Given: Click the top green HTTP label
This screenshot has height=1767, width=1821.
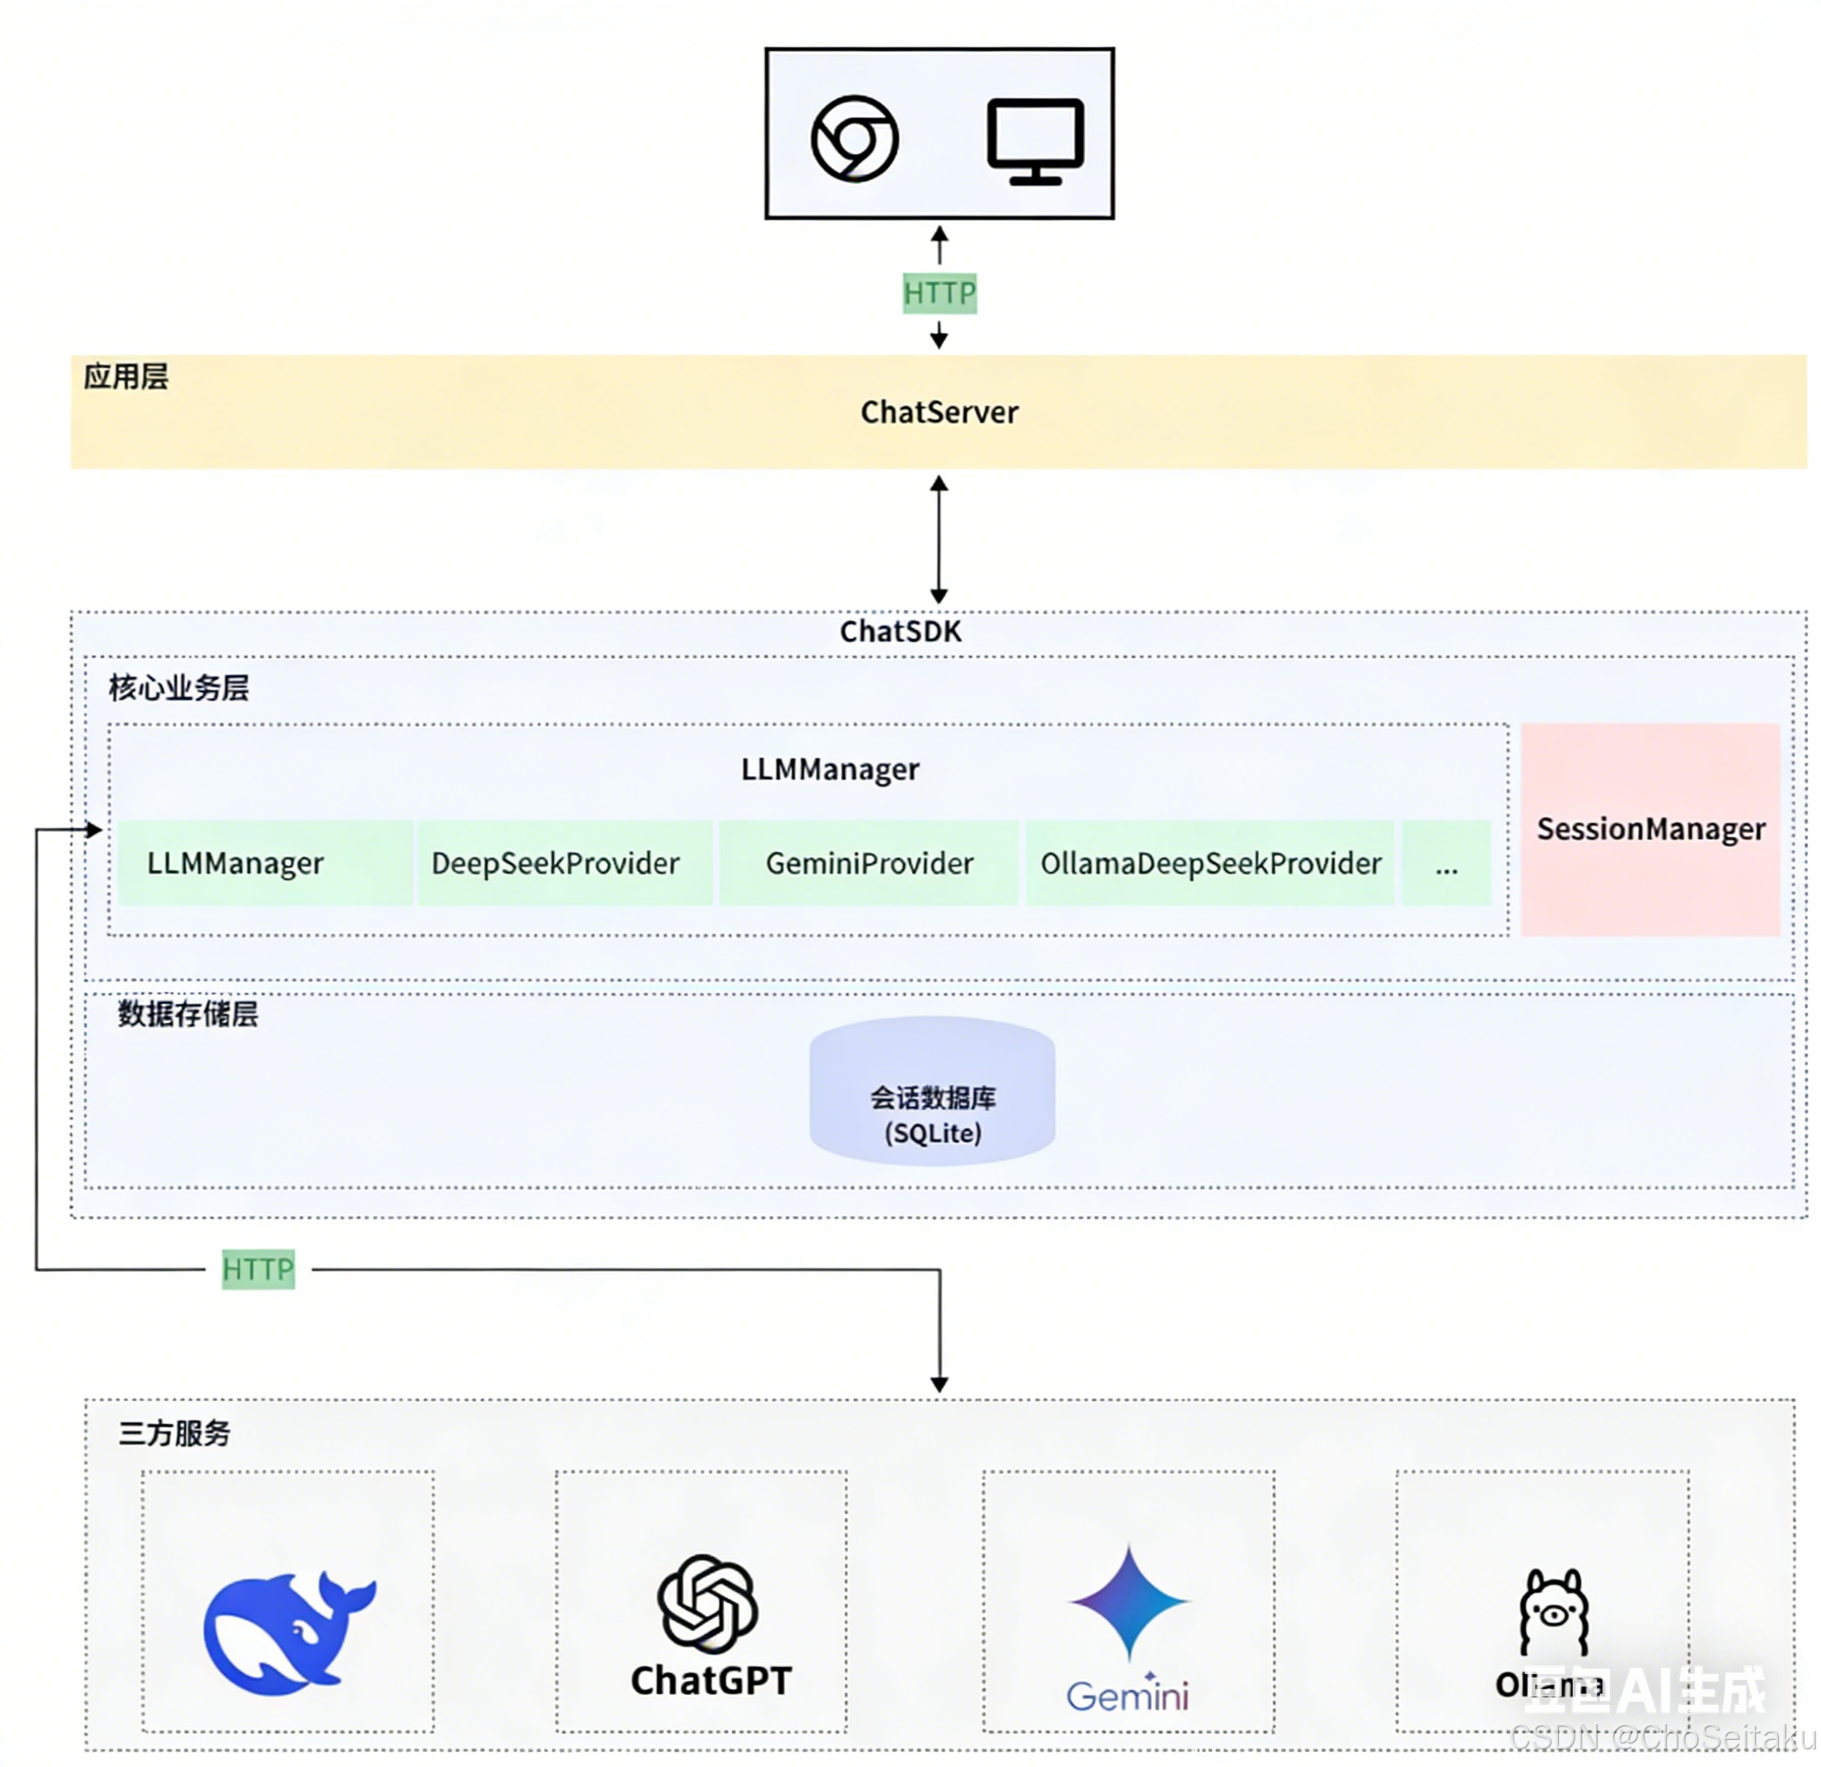Looking at the screenshot, I should pyautogui.click(x=939, y=294).
